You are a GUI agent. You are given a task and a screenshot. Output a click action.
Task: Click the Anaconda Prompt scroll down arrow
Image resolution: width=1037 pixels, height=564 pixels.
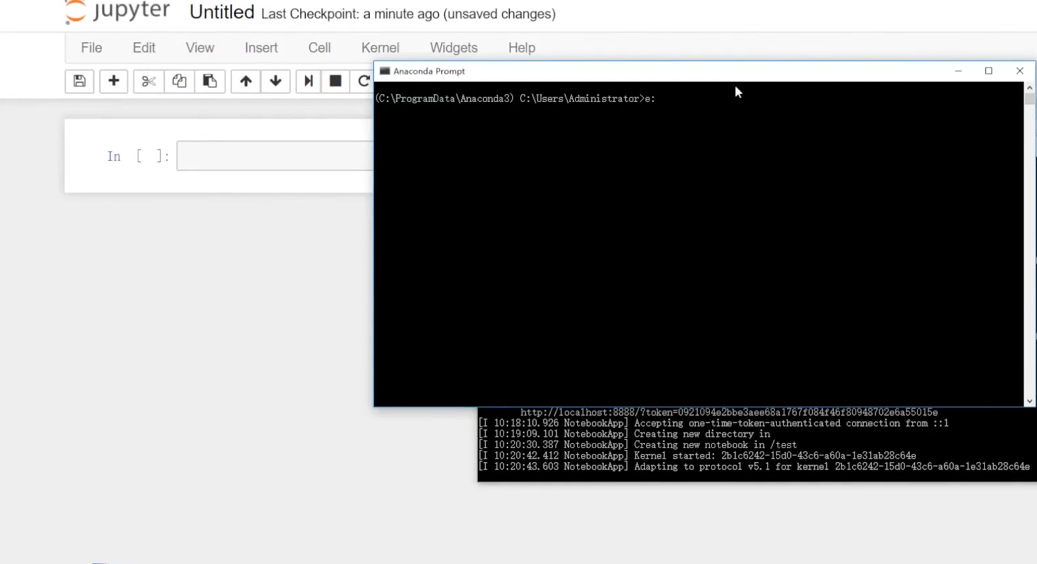(1030, 401)
